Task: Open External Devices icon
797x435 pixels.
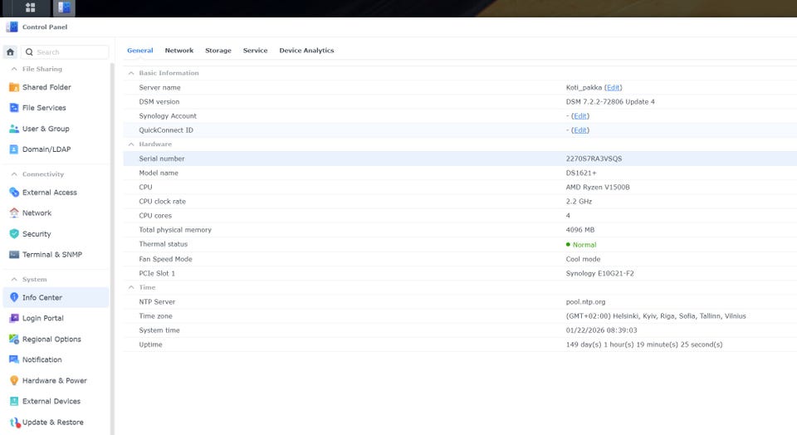Action: coord(14,402)
